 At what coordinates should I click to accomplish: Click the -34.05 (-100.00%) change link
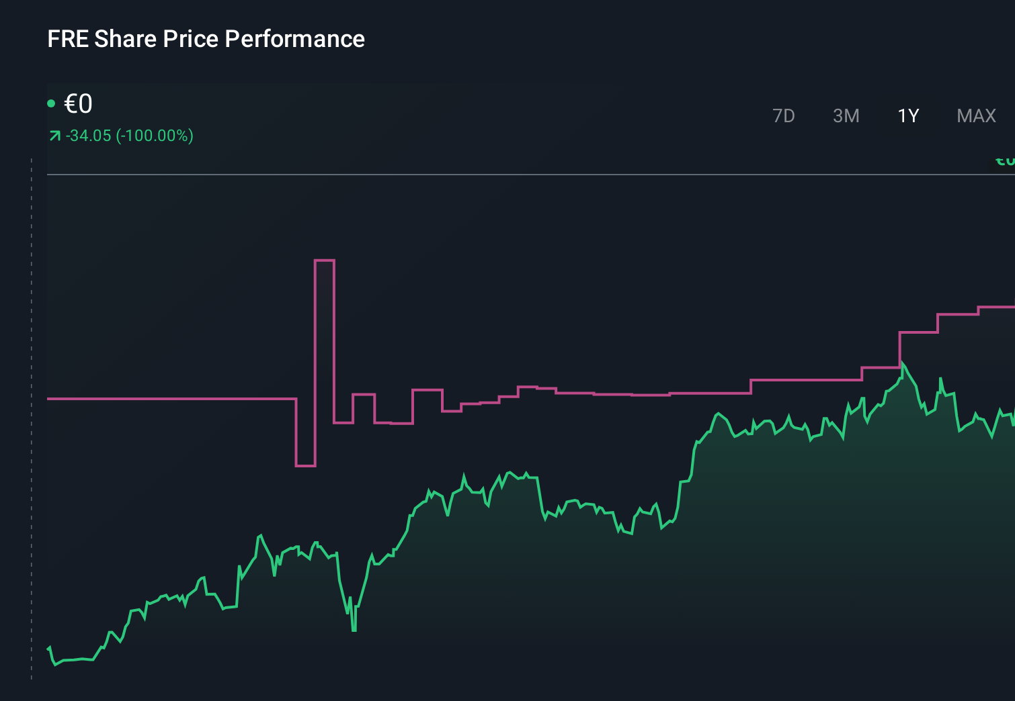pos(129,136)
